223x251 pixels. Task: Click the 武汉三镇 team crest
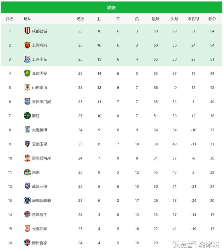pyautogui.click(x=27, y=186)
